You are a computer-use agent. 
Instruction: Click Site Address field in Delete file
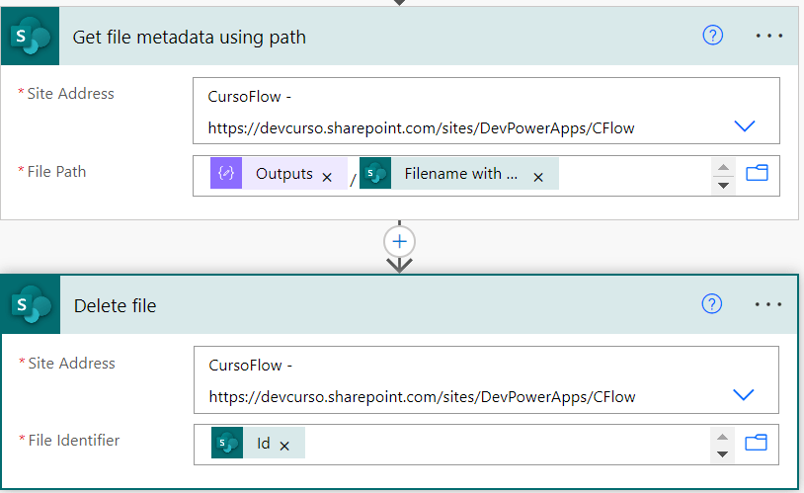pyautogui.click(x=486, y=380)
